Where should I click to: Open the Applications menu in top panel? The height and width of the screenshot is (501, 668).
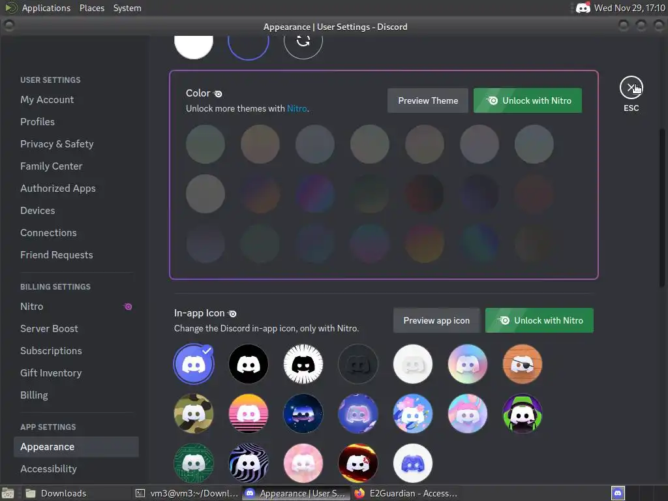click(x=46, y=8)
